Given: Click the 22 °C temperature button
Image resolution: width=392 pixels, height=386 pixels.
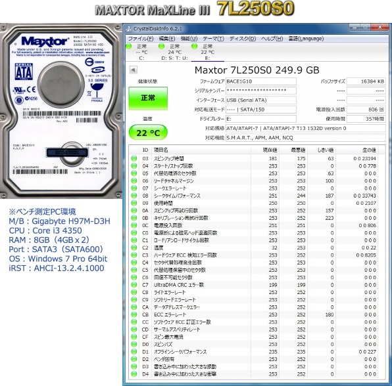Looking at the screenshot, I should [148, 133].
